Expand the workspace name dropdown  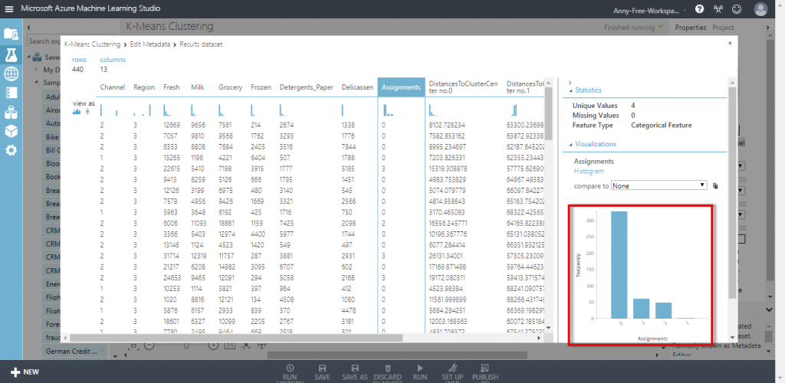[x=685, y=10]
